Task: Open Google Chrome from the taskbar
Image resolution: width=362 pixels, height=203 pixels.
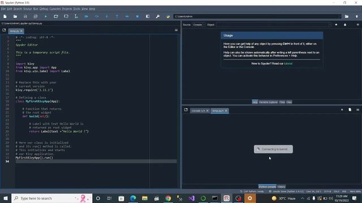Action: [168, 198]
